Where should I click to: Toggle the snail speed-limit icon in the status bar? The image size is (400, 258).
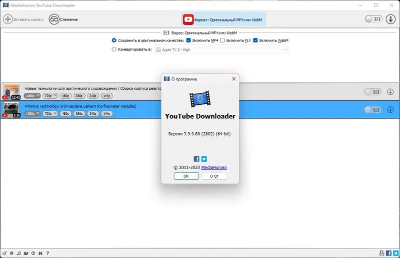click(26, 253)
